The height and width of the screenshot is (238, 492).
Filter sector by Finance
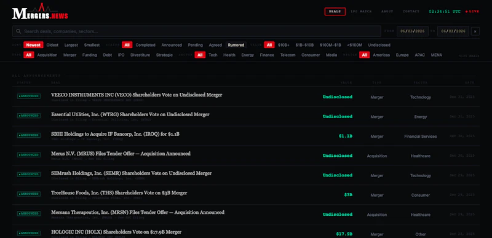267,55
